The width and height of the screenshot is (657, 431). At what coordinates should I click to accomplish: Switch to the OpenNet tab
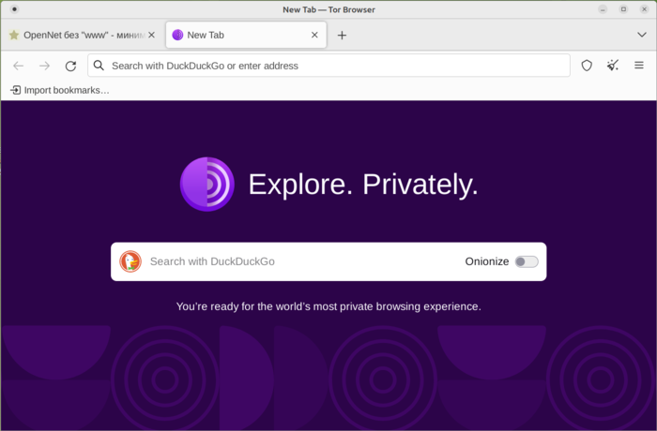(80, 35)
